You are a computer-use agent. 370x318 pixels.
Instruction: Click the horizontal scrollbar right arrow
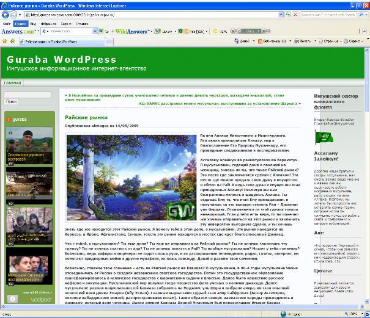tap(362, 306)
